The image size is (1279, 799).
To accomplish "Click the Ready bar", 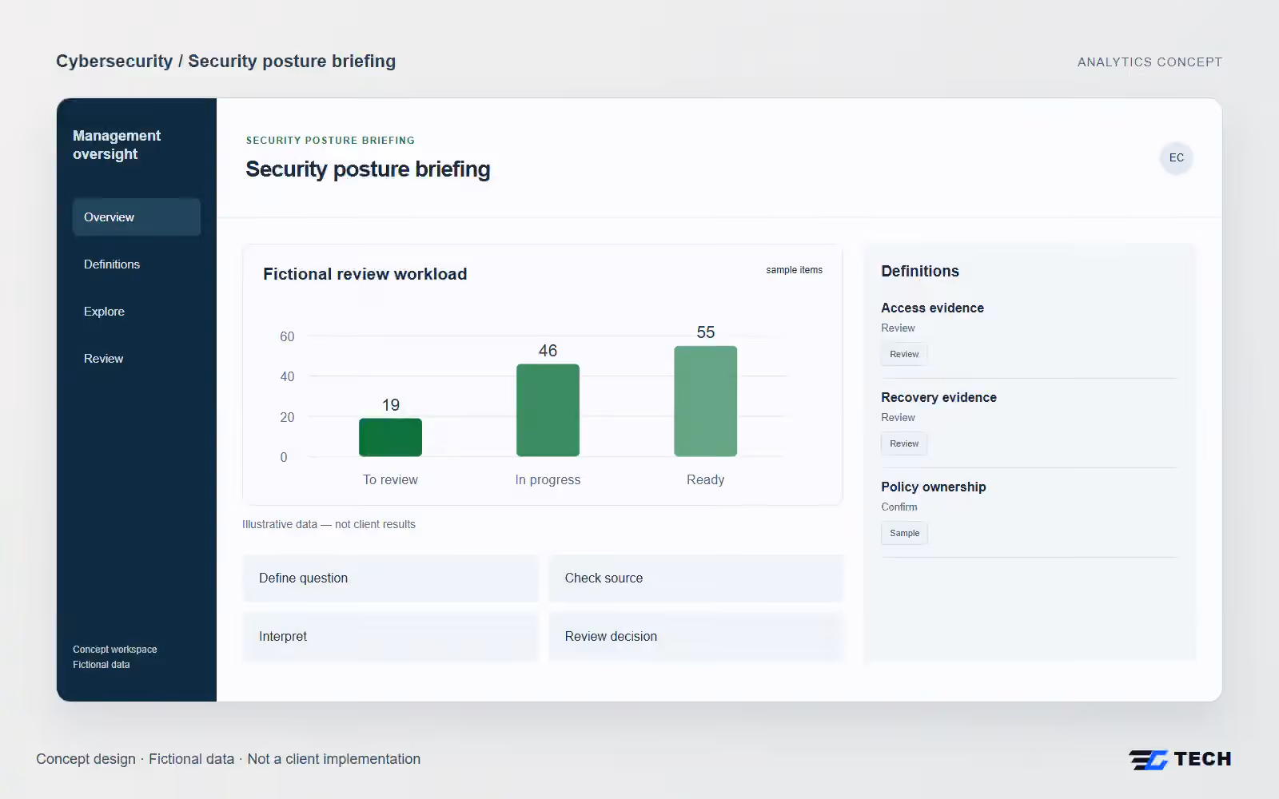I will click(705, 401).
